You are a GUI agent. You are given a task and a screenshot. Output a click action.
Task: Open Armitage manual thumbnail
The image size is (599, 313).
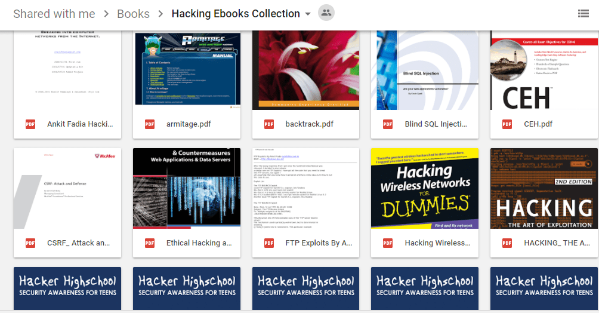[x=187, y=70]
